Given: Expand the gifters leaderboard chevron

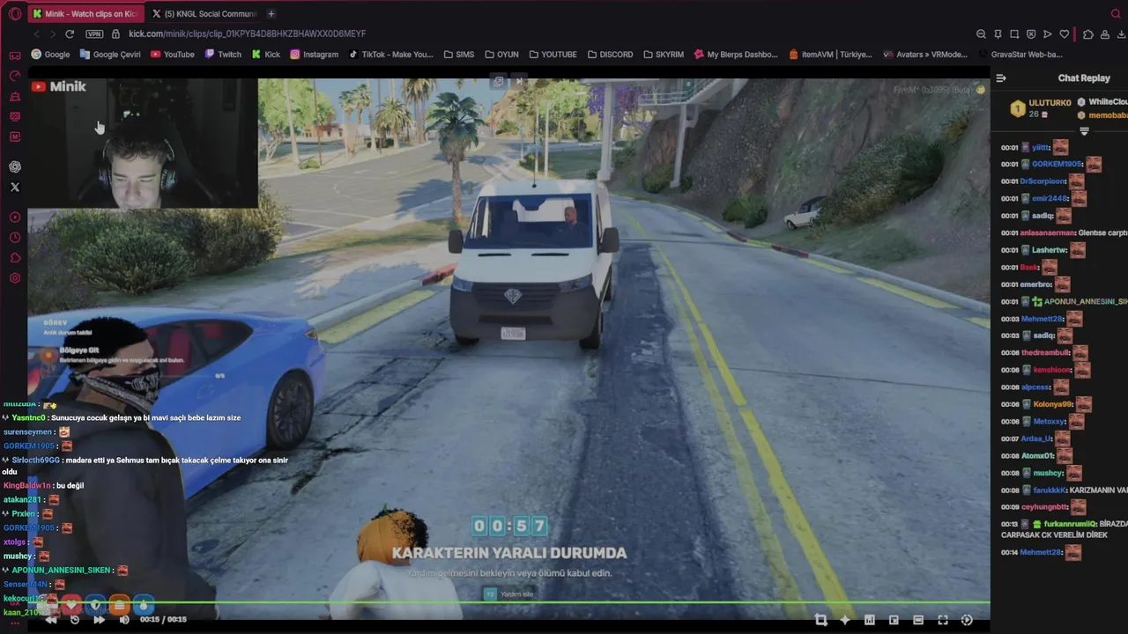Looking at the screenshot, I should tap(1085, 131).
